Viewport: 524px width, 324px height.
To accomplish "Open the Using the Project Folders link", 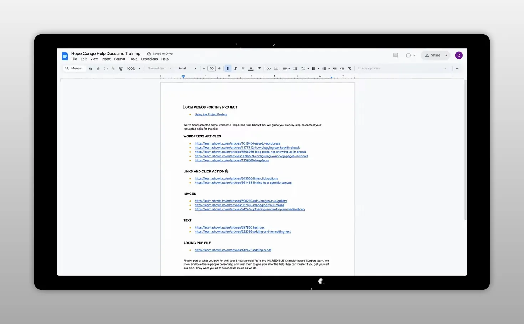I will [x=211, y=115].
